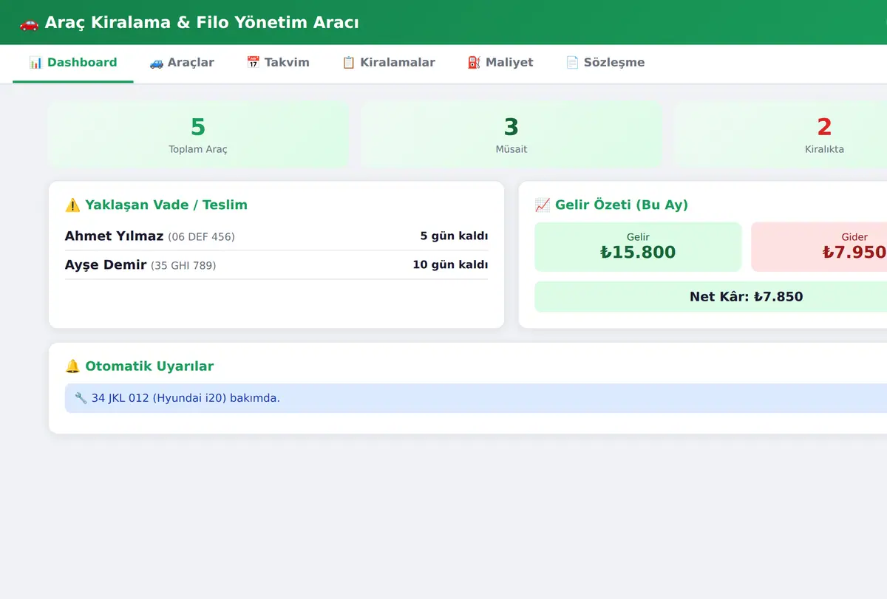Click the Gider amount ₺7.950
This screenshot has height=599, width=887.
tap(854, 252)
